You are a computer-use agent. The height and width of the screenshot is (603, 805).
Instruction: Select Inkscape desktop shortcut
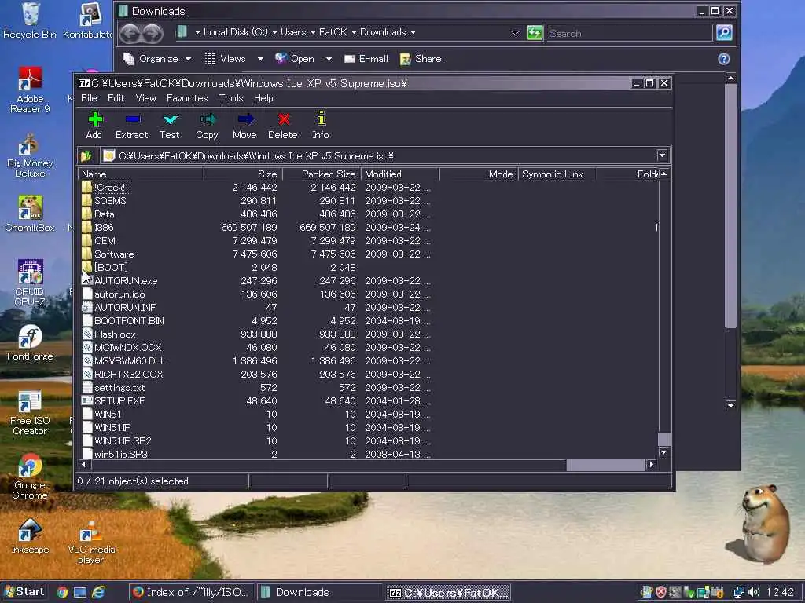tap(30, 536)
